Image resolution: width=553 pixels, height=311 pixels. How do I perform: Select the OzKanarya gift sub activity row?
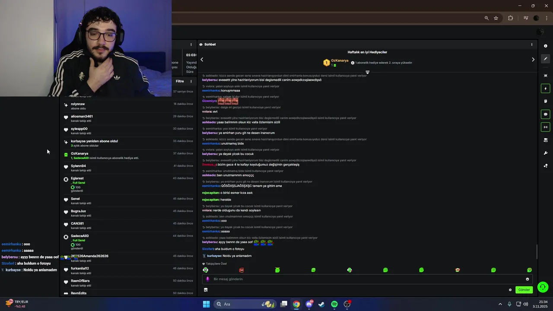(x=129, y=155)
